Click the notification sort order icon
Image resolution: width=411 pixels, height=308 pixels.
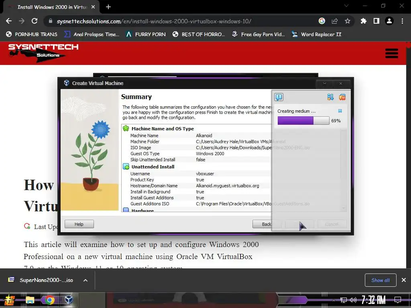330,97
